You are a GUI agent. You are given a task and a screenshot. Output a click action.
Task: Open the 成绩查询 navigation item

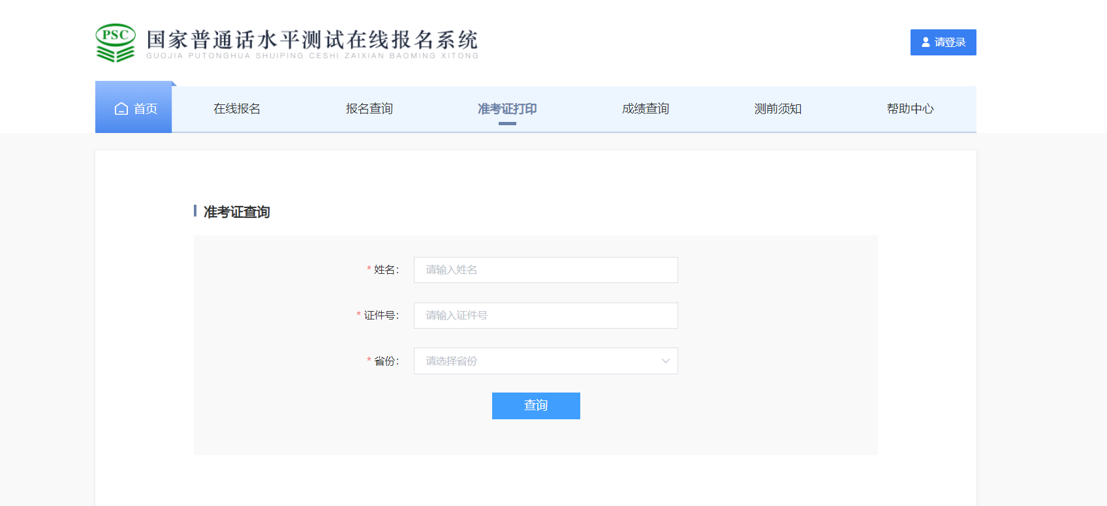pos(646,109)
